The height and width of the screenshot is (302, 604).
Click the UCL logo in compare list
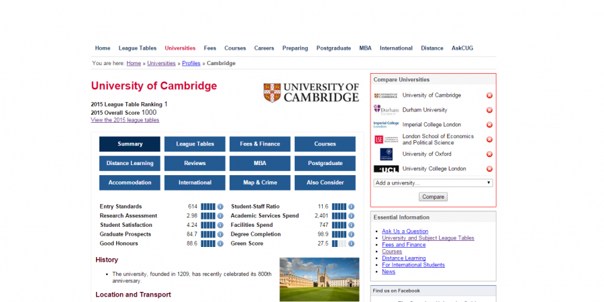(x=386, y=168)
